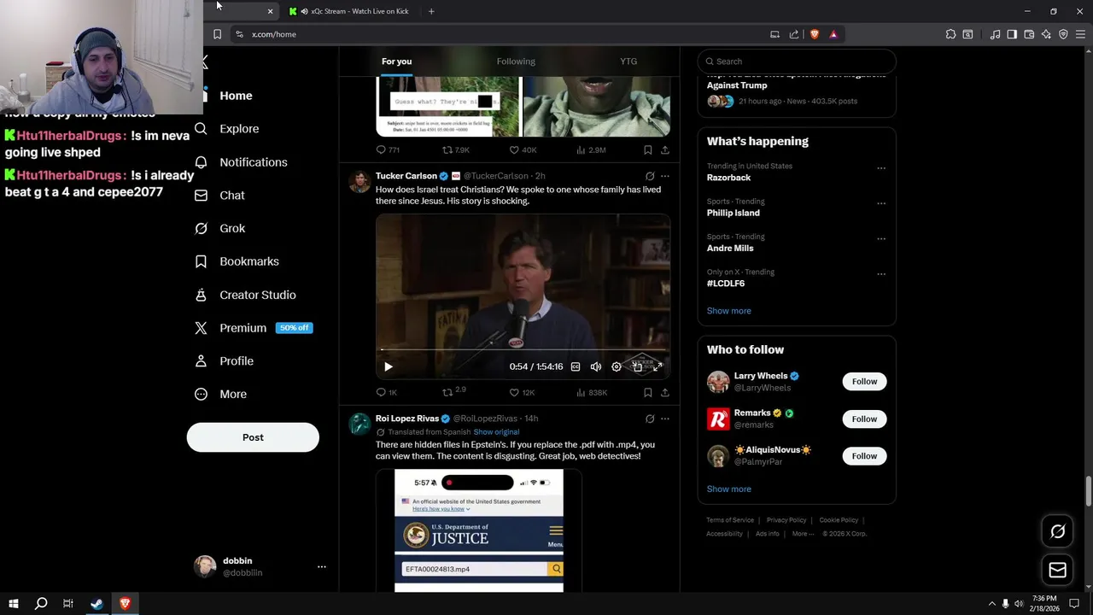
Task: Open Notifications bell in sidebar
Action: [201, 162]
